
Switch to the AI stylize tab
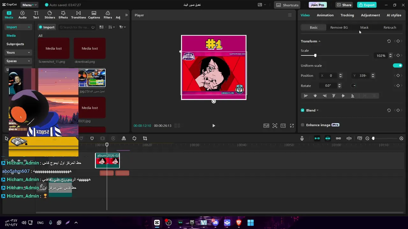(x=394, y=15)
